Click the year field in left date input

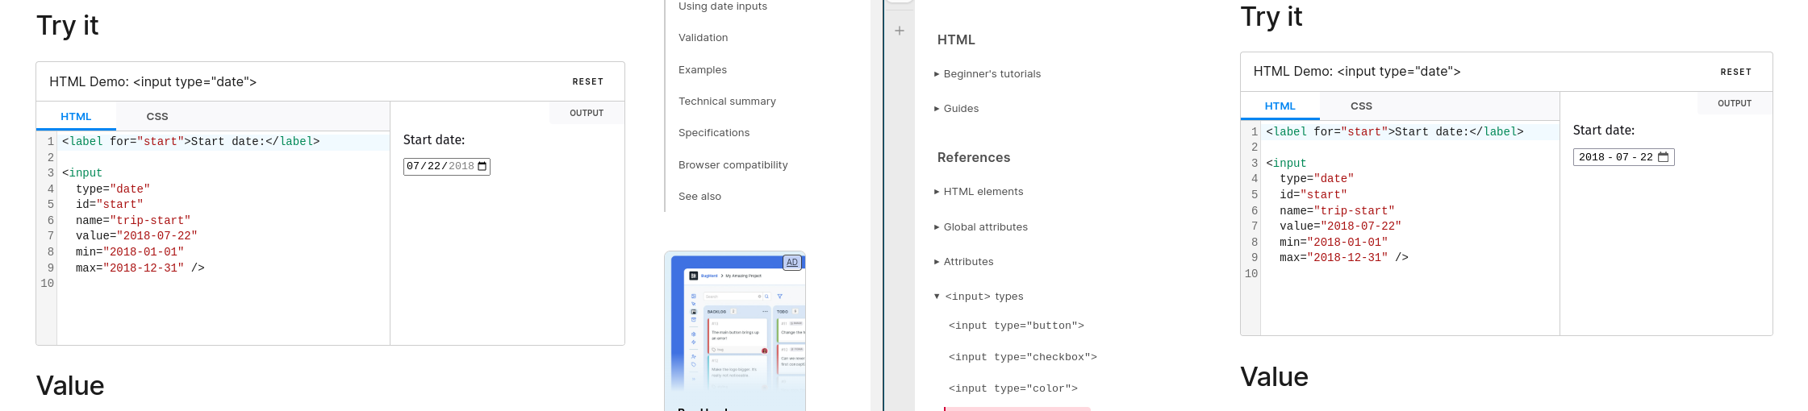pyautogui.click(x=461, y=167)
